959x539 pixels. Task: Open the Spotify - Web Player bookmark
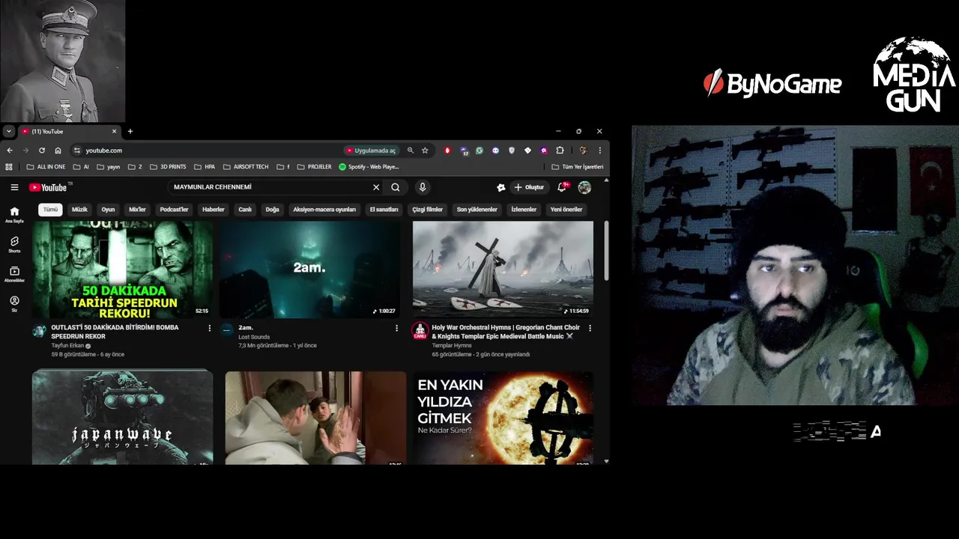[369, 167]
